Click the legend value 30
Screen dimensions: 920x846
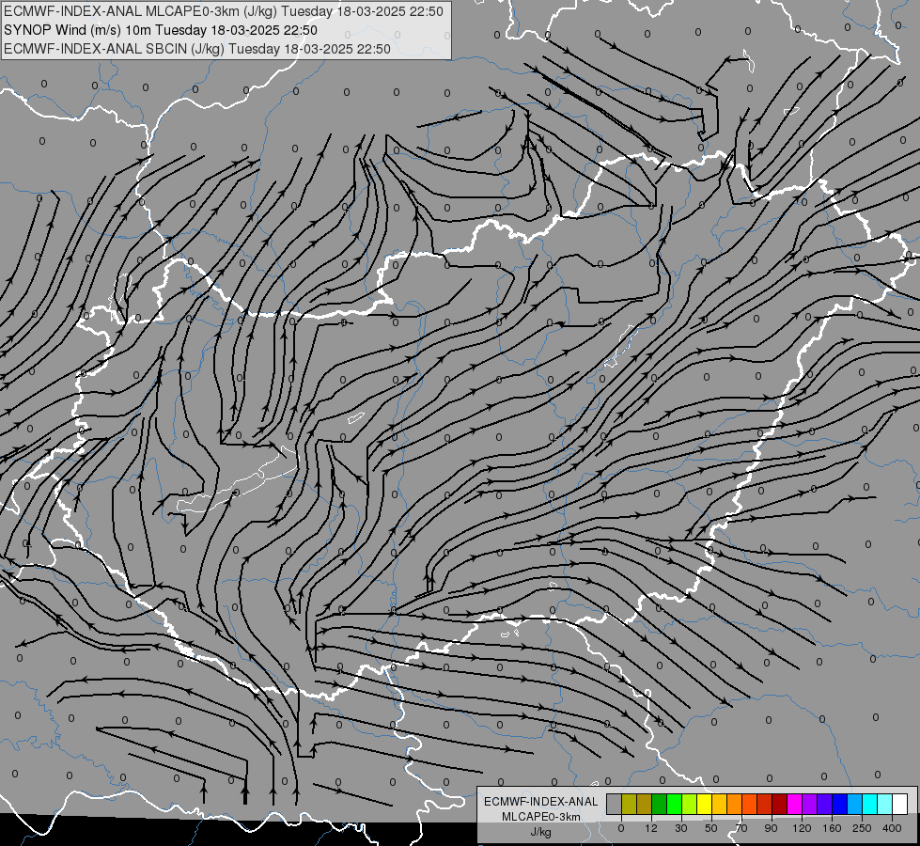[x=681, y=828]
